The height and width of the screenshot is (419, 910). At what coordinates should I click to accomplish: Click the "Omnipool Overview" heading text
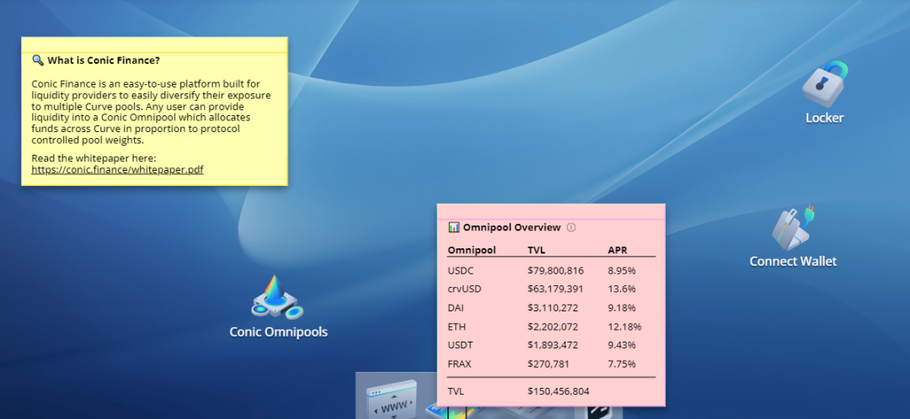(x=512, y=227)
